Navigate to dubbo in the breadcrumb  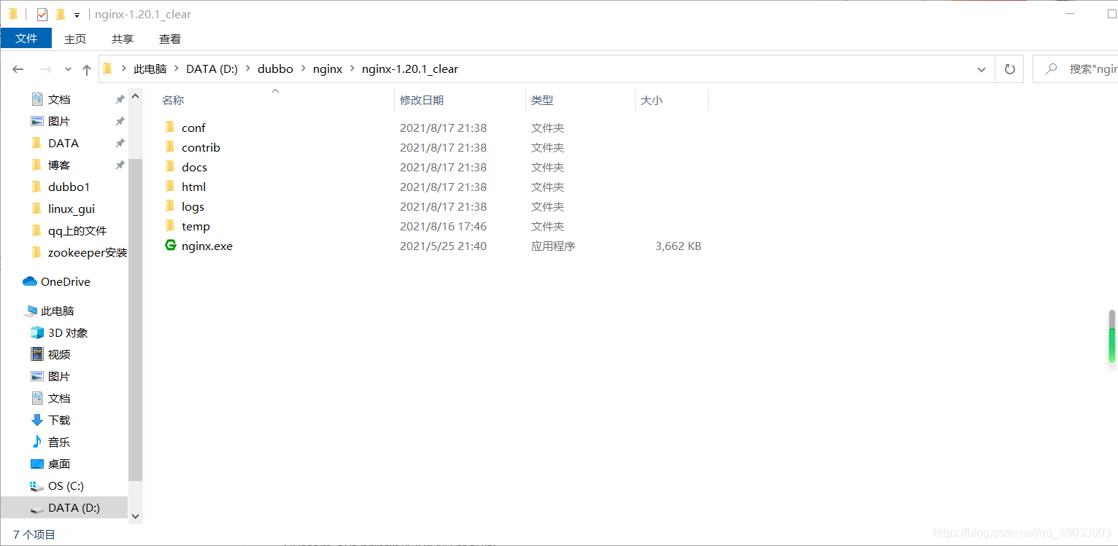[275, 69]
